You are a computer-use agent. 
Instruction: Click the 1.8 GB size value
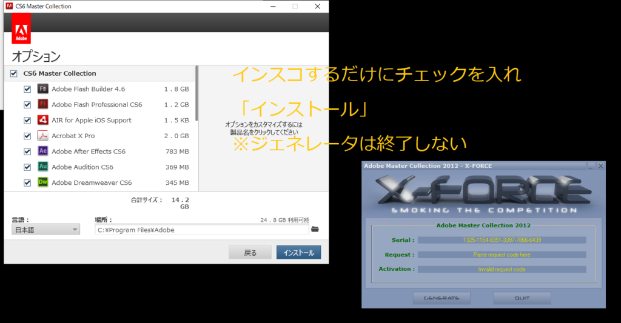coord(176,89)
